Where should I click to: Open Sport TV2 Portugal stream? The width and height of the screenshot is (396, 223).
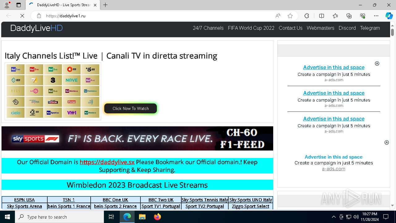point(205,206)
